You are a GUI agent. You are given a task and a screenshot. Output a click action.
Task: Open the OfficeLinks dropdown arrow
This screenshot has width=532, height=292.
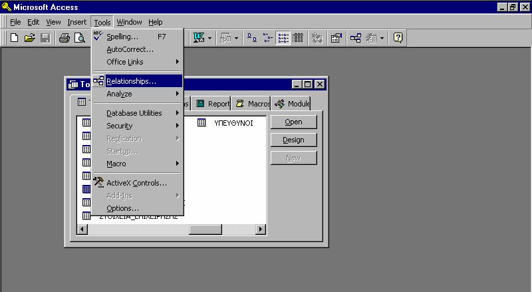209,38
